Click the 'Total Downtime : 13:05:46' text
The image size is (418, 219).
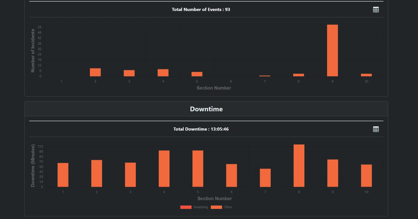tap(201, 129)
